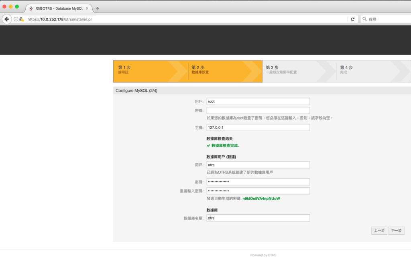This screenshot has width=411, height=258.
Task: Click the Configure MySQL (2/4) heading
Action: 136,91
